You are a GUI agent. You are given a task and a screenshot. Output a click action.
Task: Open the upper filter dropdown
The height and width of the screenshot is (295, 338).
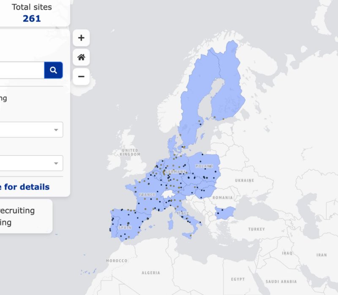pyautogui.click(x=31, y=130)
